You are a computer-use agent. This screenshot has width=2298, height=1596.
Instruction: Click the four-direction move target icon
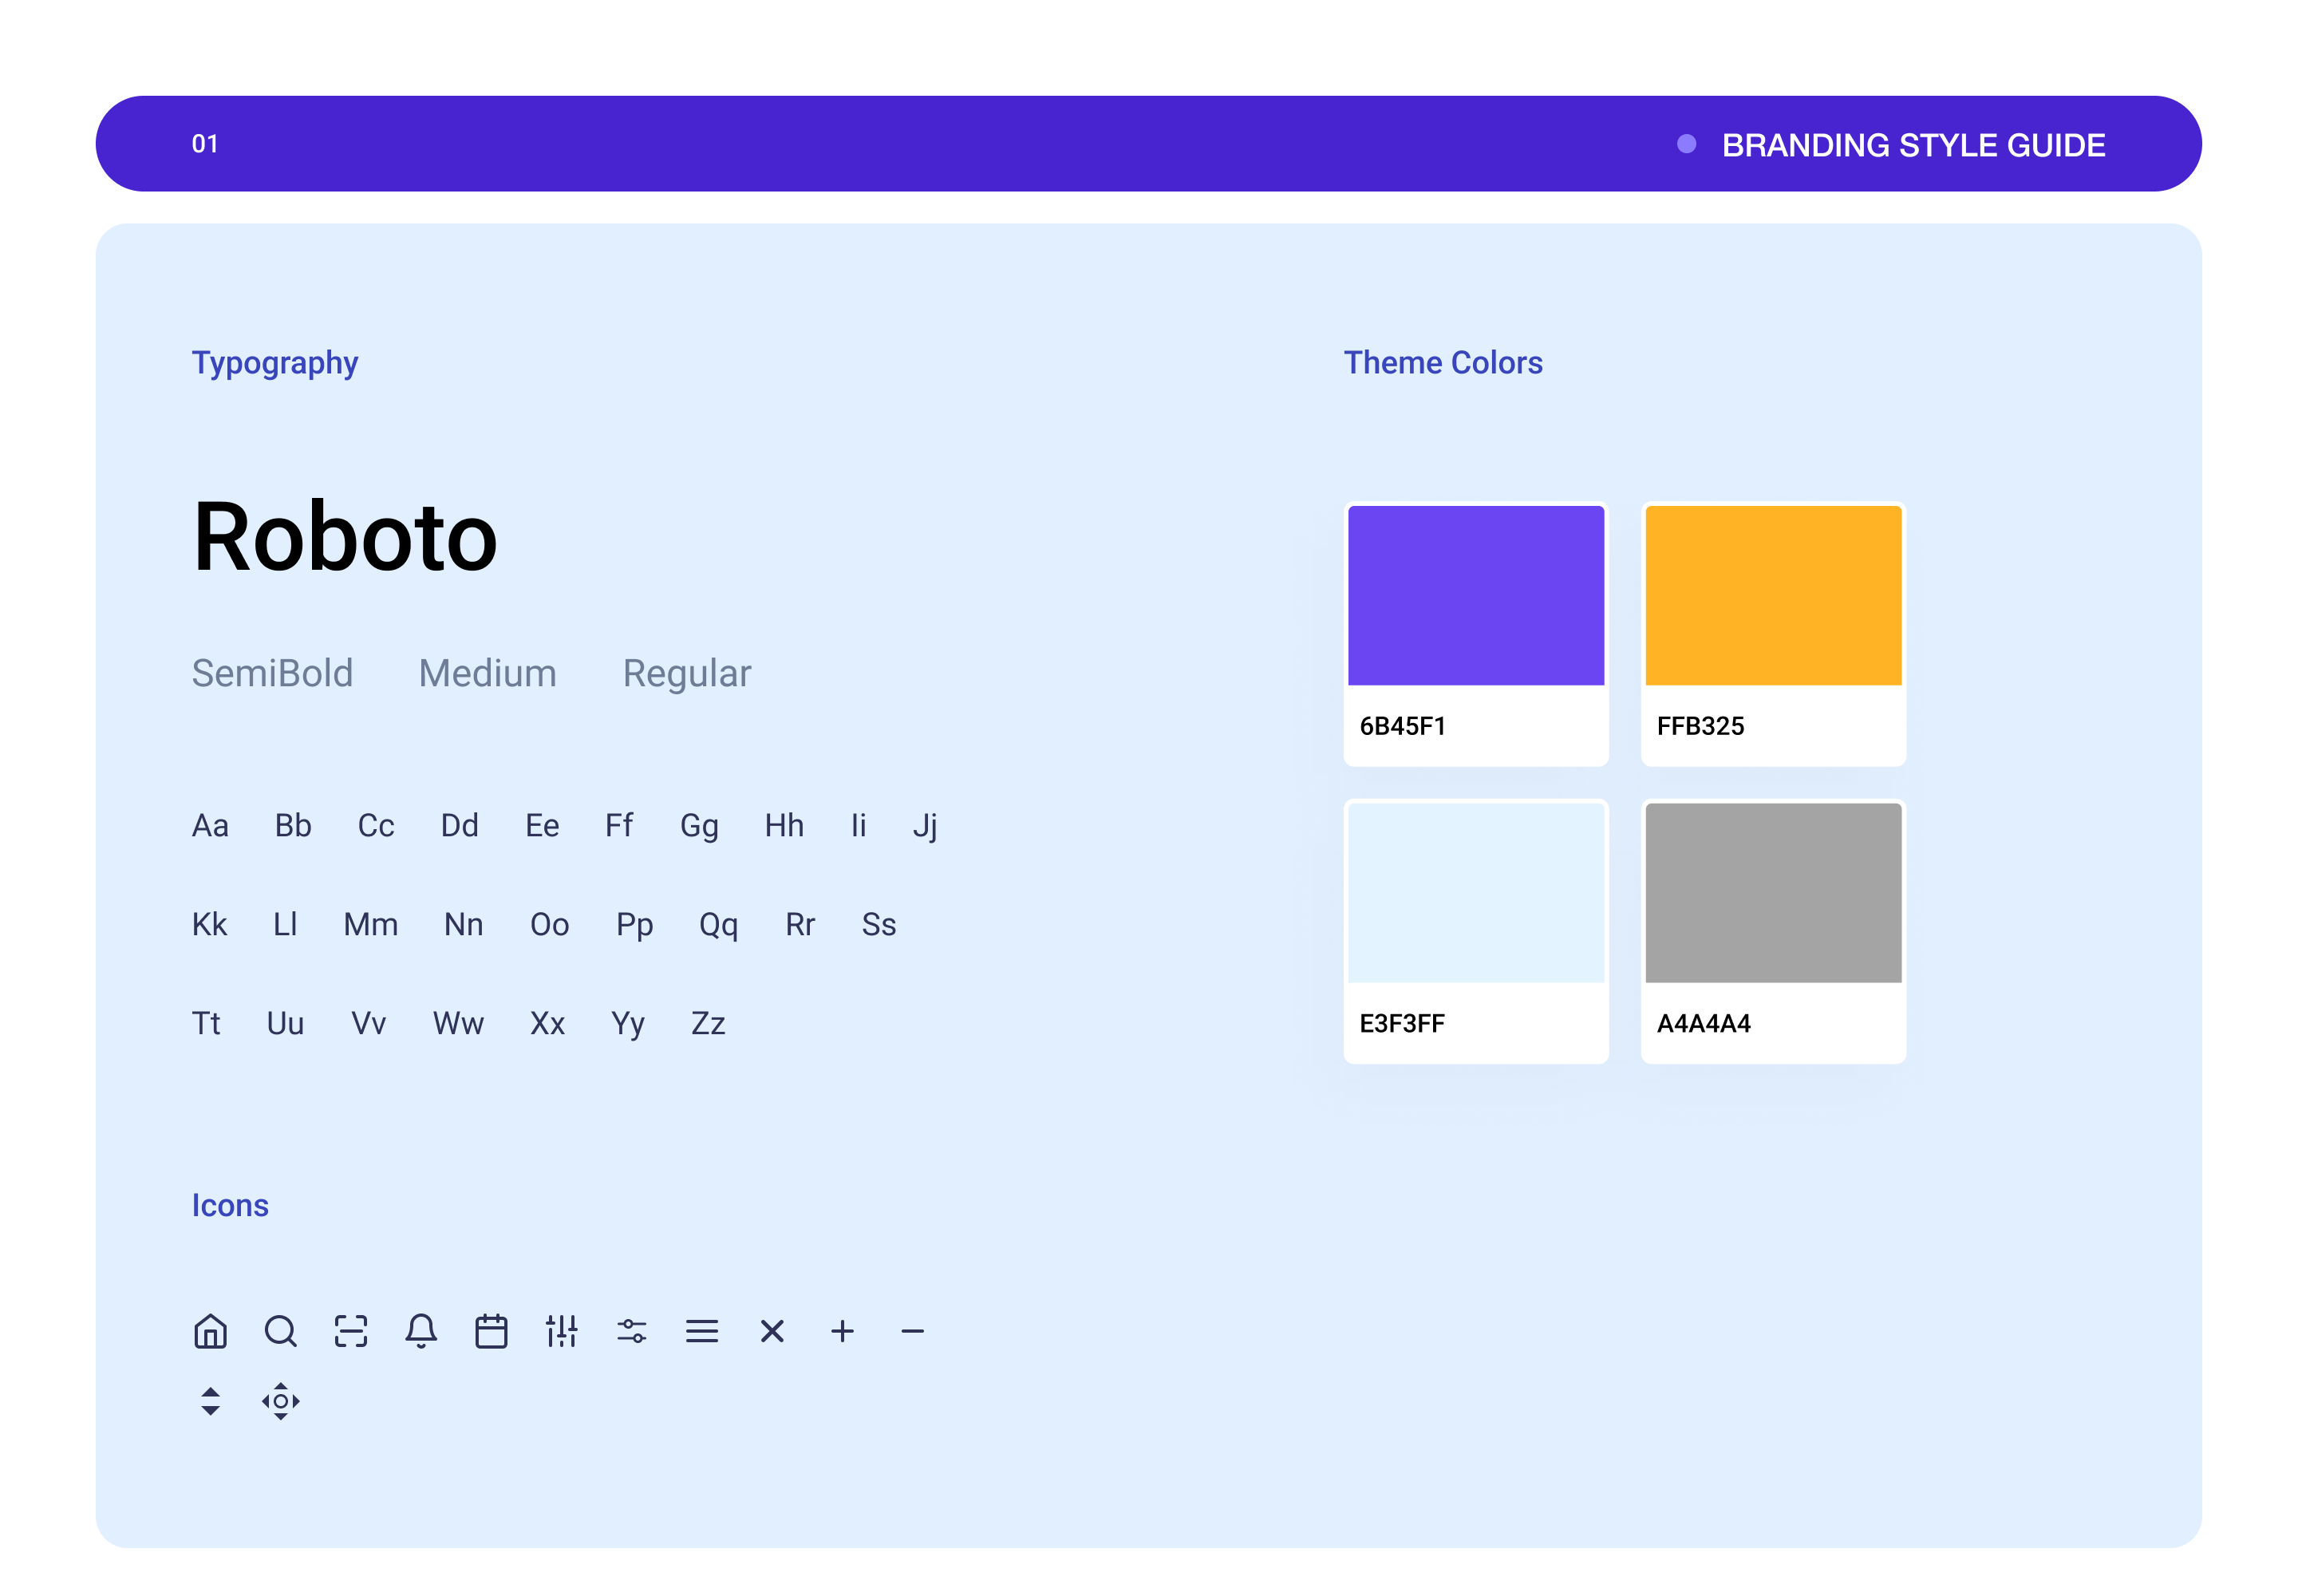click(280, 1401)
